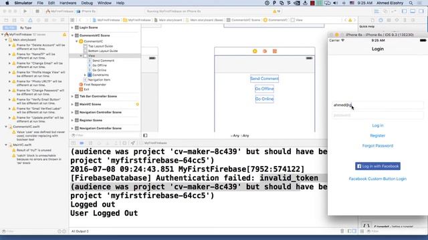The height and width of the screenshot is (240, 428).
Task: Expand the Tab Bar Controller Scene
Action: click(x=72, y=96)
